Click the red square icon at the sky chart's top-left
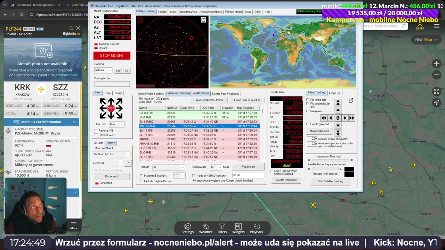This screenshot has height=250, width=445. [x=140, y=20]
